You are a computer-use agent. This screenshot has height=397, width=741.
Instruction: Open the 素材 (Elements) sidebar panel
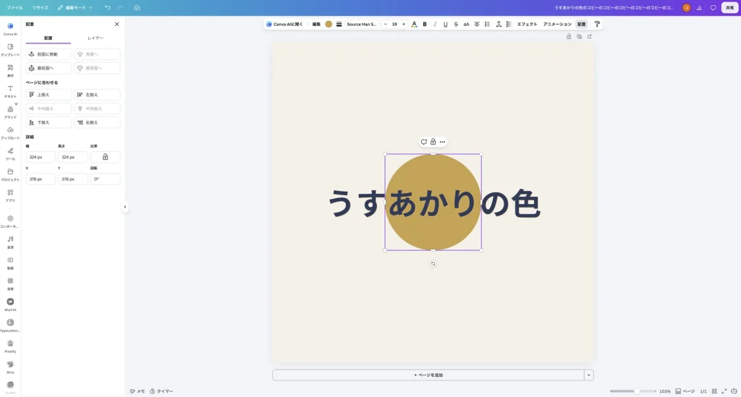(10, 70)
